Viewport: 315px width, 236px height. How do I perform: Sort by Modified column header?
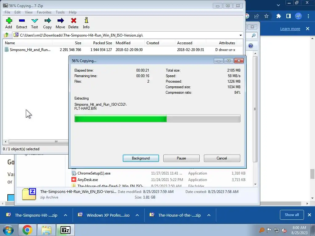tap(129, 43)
